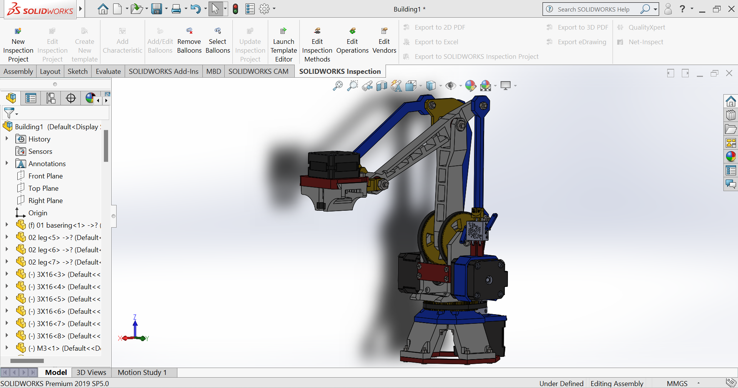Open File Properties icon in top toolbar
This screenshot has width=738, height=388.
tap(250, 9)
